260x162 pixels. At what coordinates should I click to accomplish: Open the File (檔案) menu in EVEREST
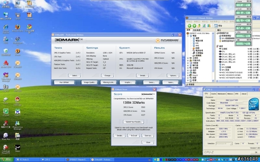tap(189, 21)
